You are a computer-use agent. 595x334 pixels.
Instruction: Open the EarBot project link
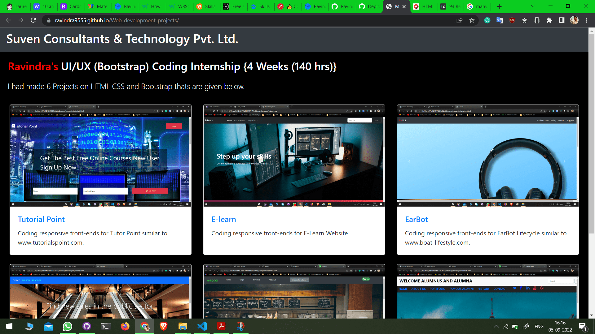coord(416,219)
